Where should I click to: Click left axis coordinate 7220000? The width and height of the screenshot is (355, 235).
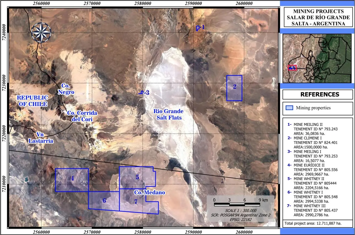click(x=4, y=134)
